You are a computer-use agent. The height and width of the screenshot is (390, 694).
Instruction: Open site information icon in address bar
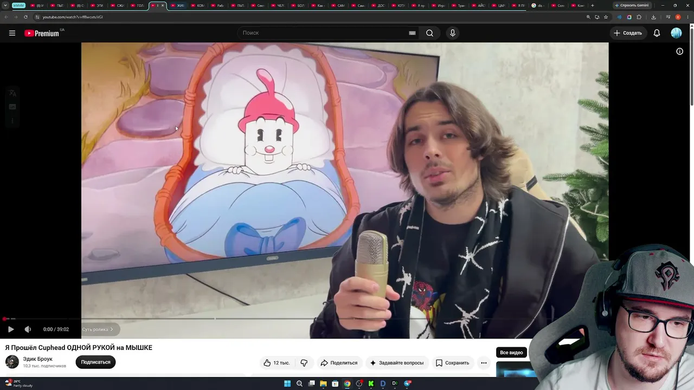click(37, 17)
